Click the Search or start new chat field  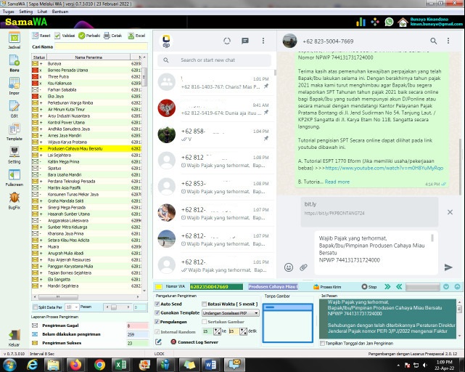(x=214, y=60)
